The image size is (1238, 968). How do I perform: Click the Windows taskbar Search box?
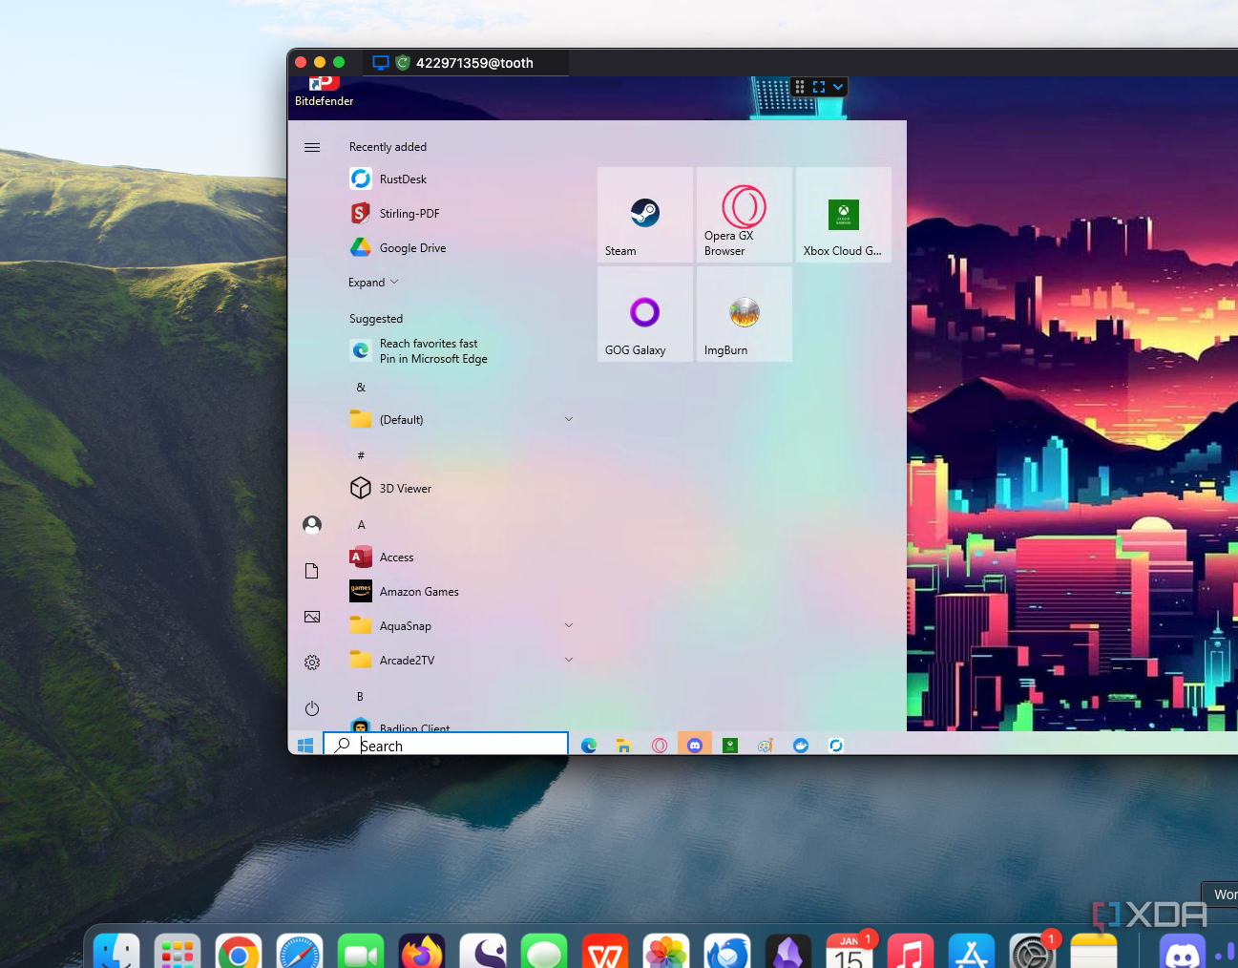446,745
